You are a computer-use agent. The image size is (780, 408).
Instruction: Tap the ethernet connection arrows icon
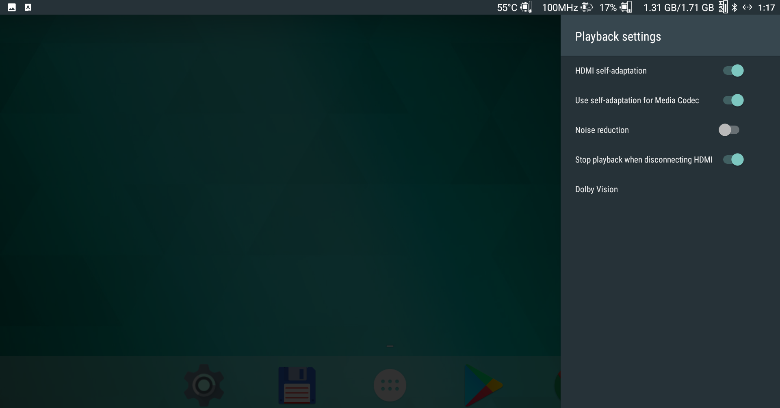[x=747, y=7]
